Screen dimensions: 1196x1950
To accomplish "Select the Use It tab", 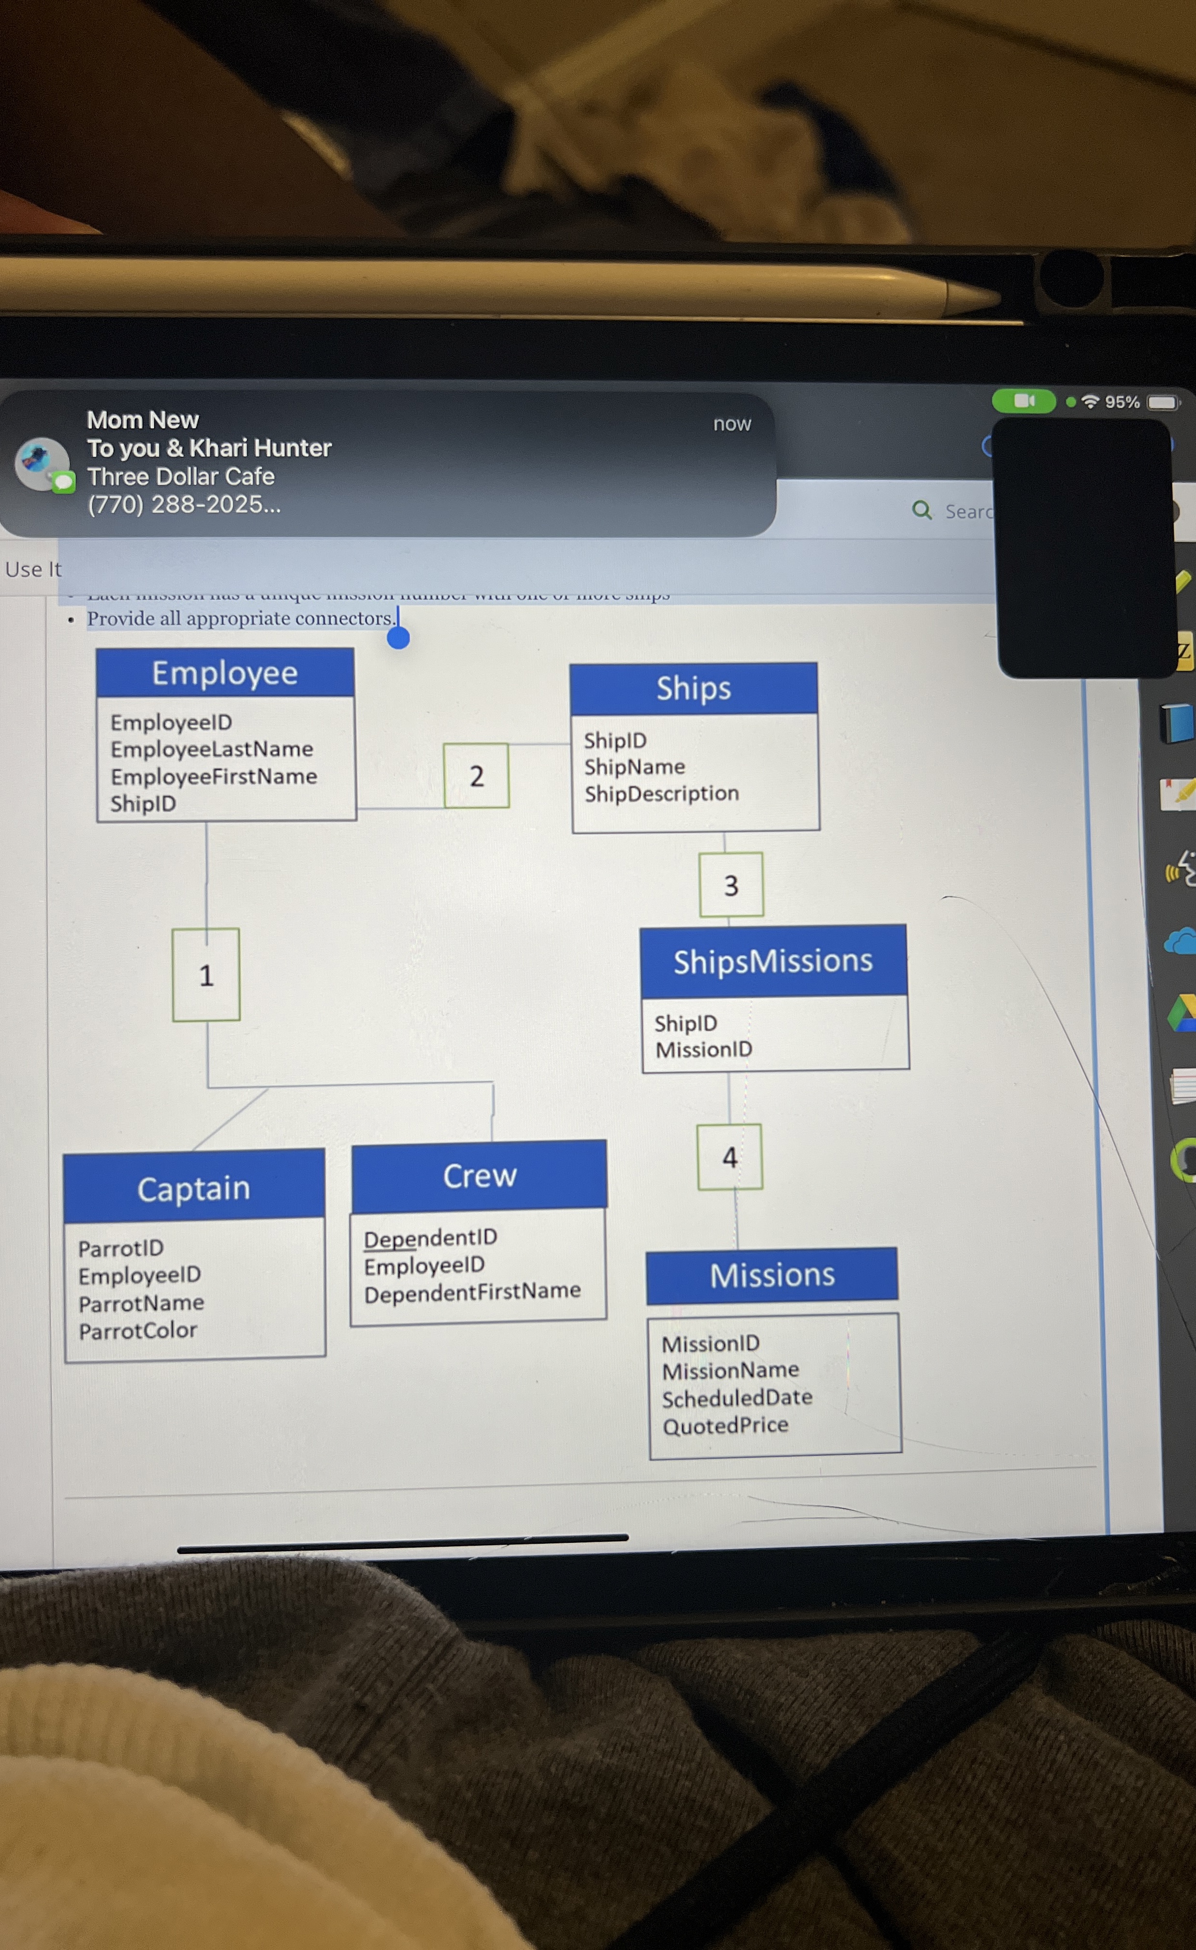I will [32, 569].
